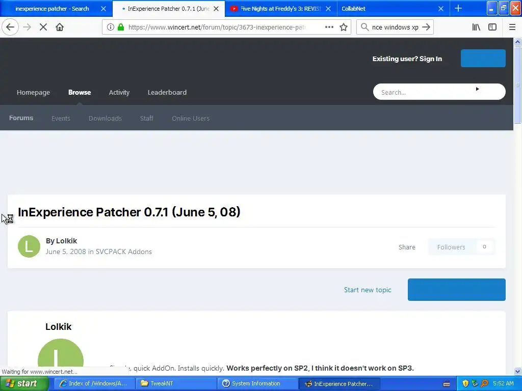The image size is (522, 391).
Task: Open the Online Users link
Action: click(x=191, y=118)
